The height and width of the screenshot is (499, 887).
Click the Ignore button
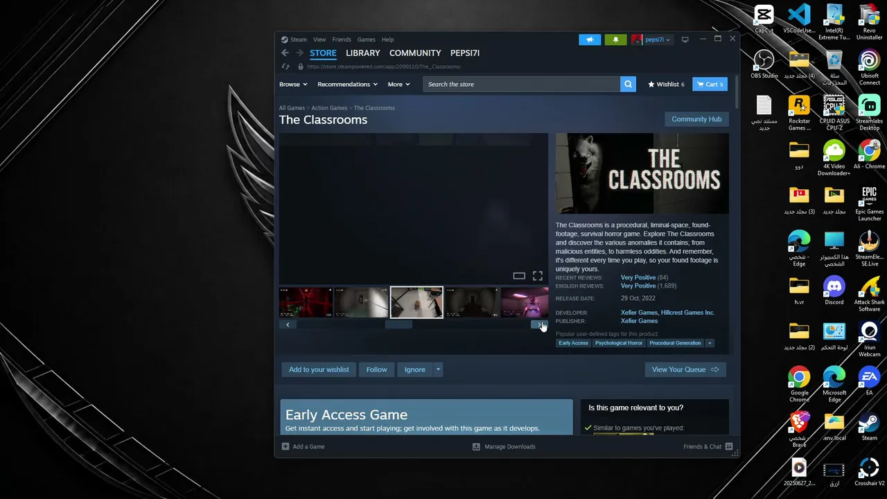tap(415, 369)
